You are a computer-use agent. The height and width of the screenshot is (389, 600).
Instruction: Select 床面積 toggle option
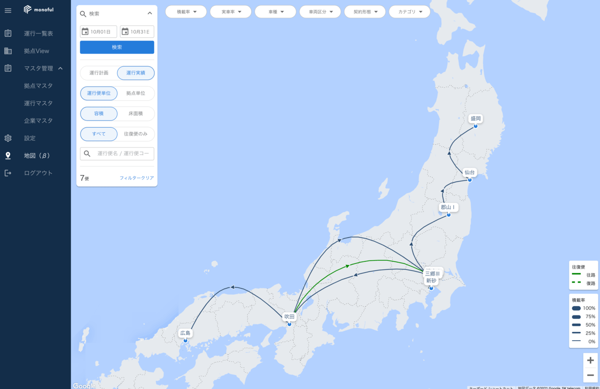pos(135,114)
